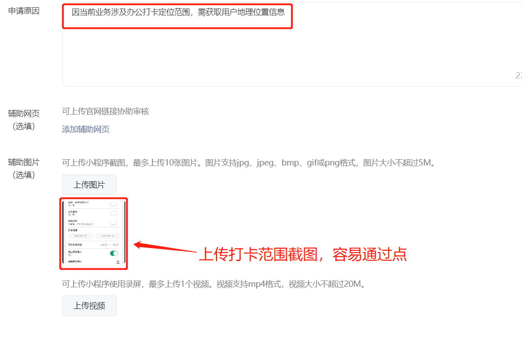Click the 上传视频 button
Viewport: 522px width, 345px height.
[89, 306]
